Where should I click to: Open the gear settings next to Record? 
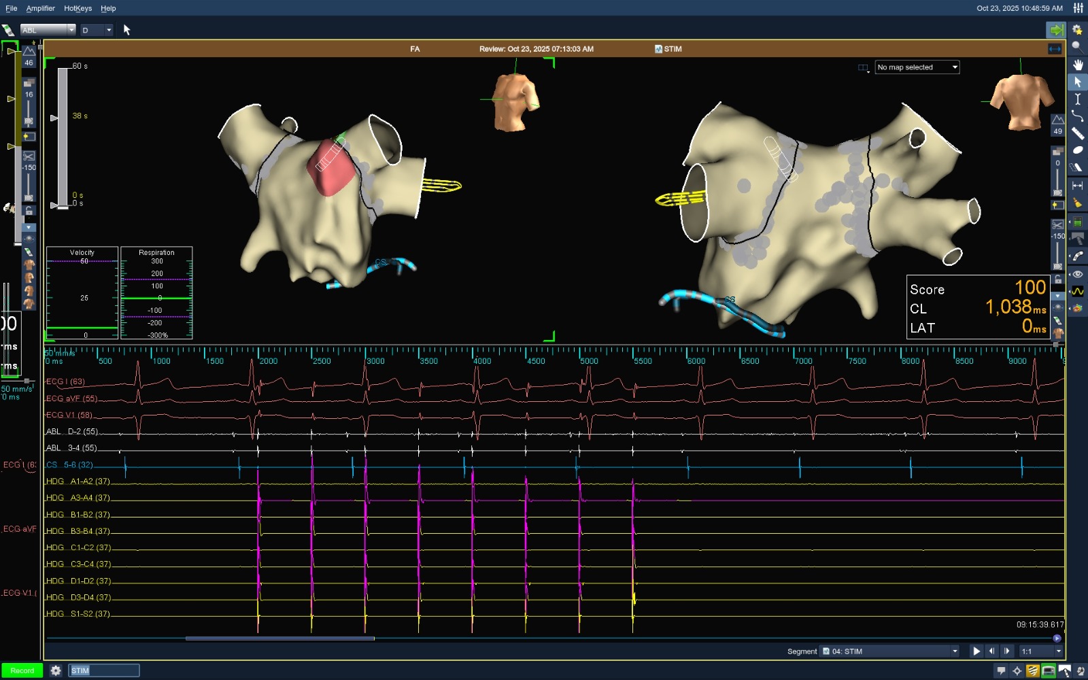[x=56, y=670]
